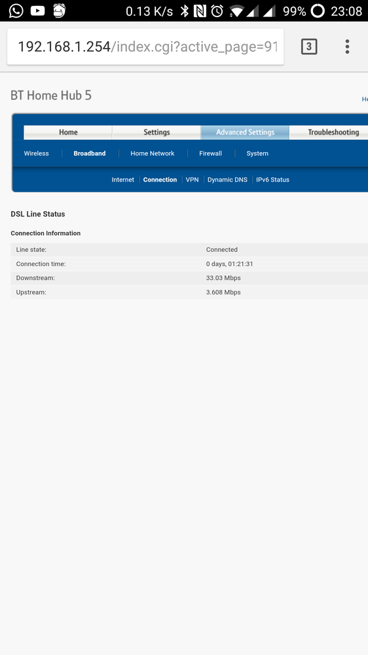Screen dimensions: 368x655
Task: Tap the battery ring icon
Action: click(318, 11)
